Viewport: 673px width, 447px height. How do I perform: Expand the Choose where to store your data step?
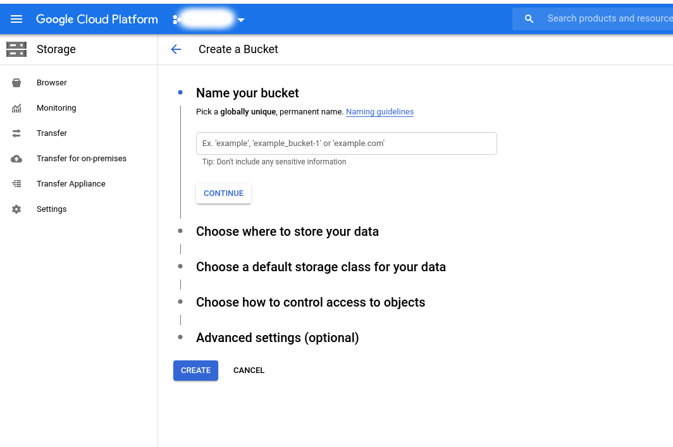pos(287,231)
